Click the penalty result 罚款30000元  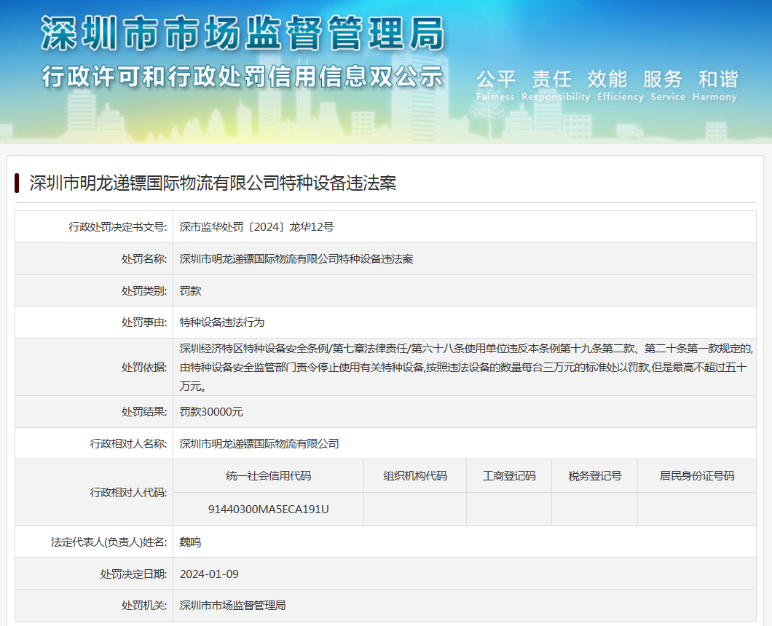coord(210,411)
